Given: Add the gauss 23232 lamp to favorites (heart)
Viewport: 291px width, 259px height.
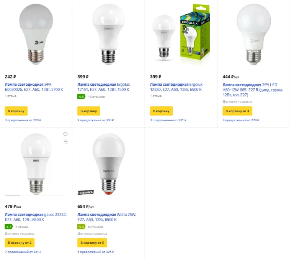Looking at the screenshot, I should (x=65, y=134).
